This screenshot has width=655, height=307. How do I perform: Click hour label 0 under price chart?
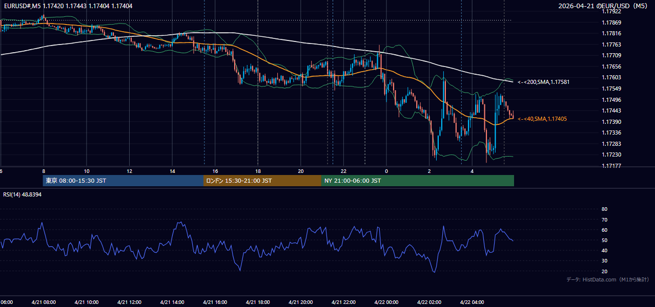pyautogui.click(x=386, y=171)
